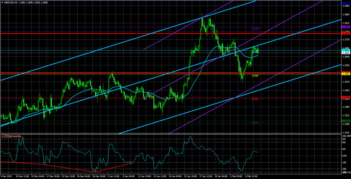Select the gray 1.3660 current price tag

point(346,53)
